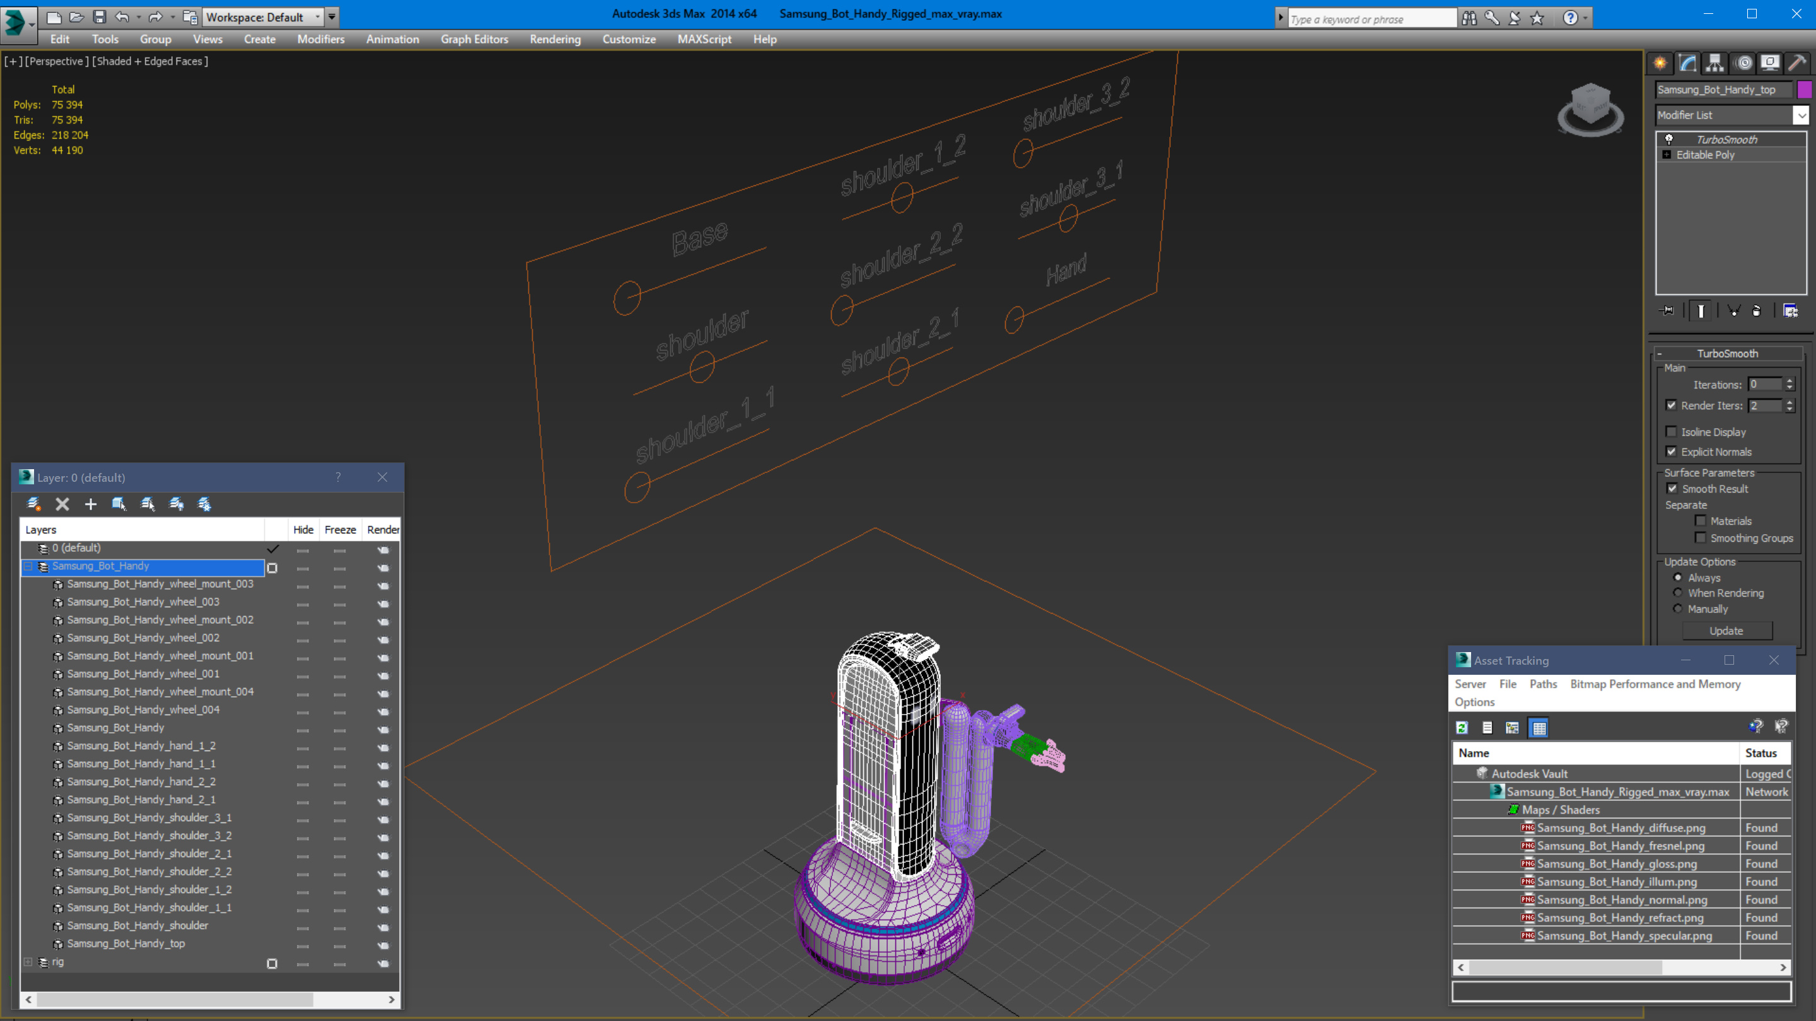Click the Undo arrow icon
The image size is (1816, 1021).
coord(122,17)
